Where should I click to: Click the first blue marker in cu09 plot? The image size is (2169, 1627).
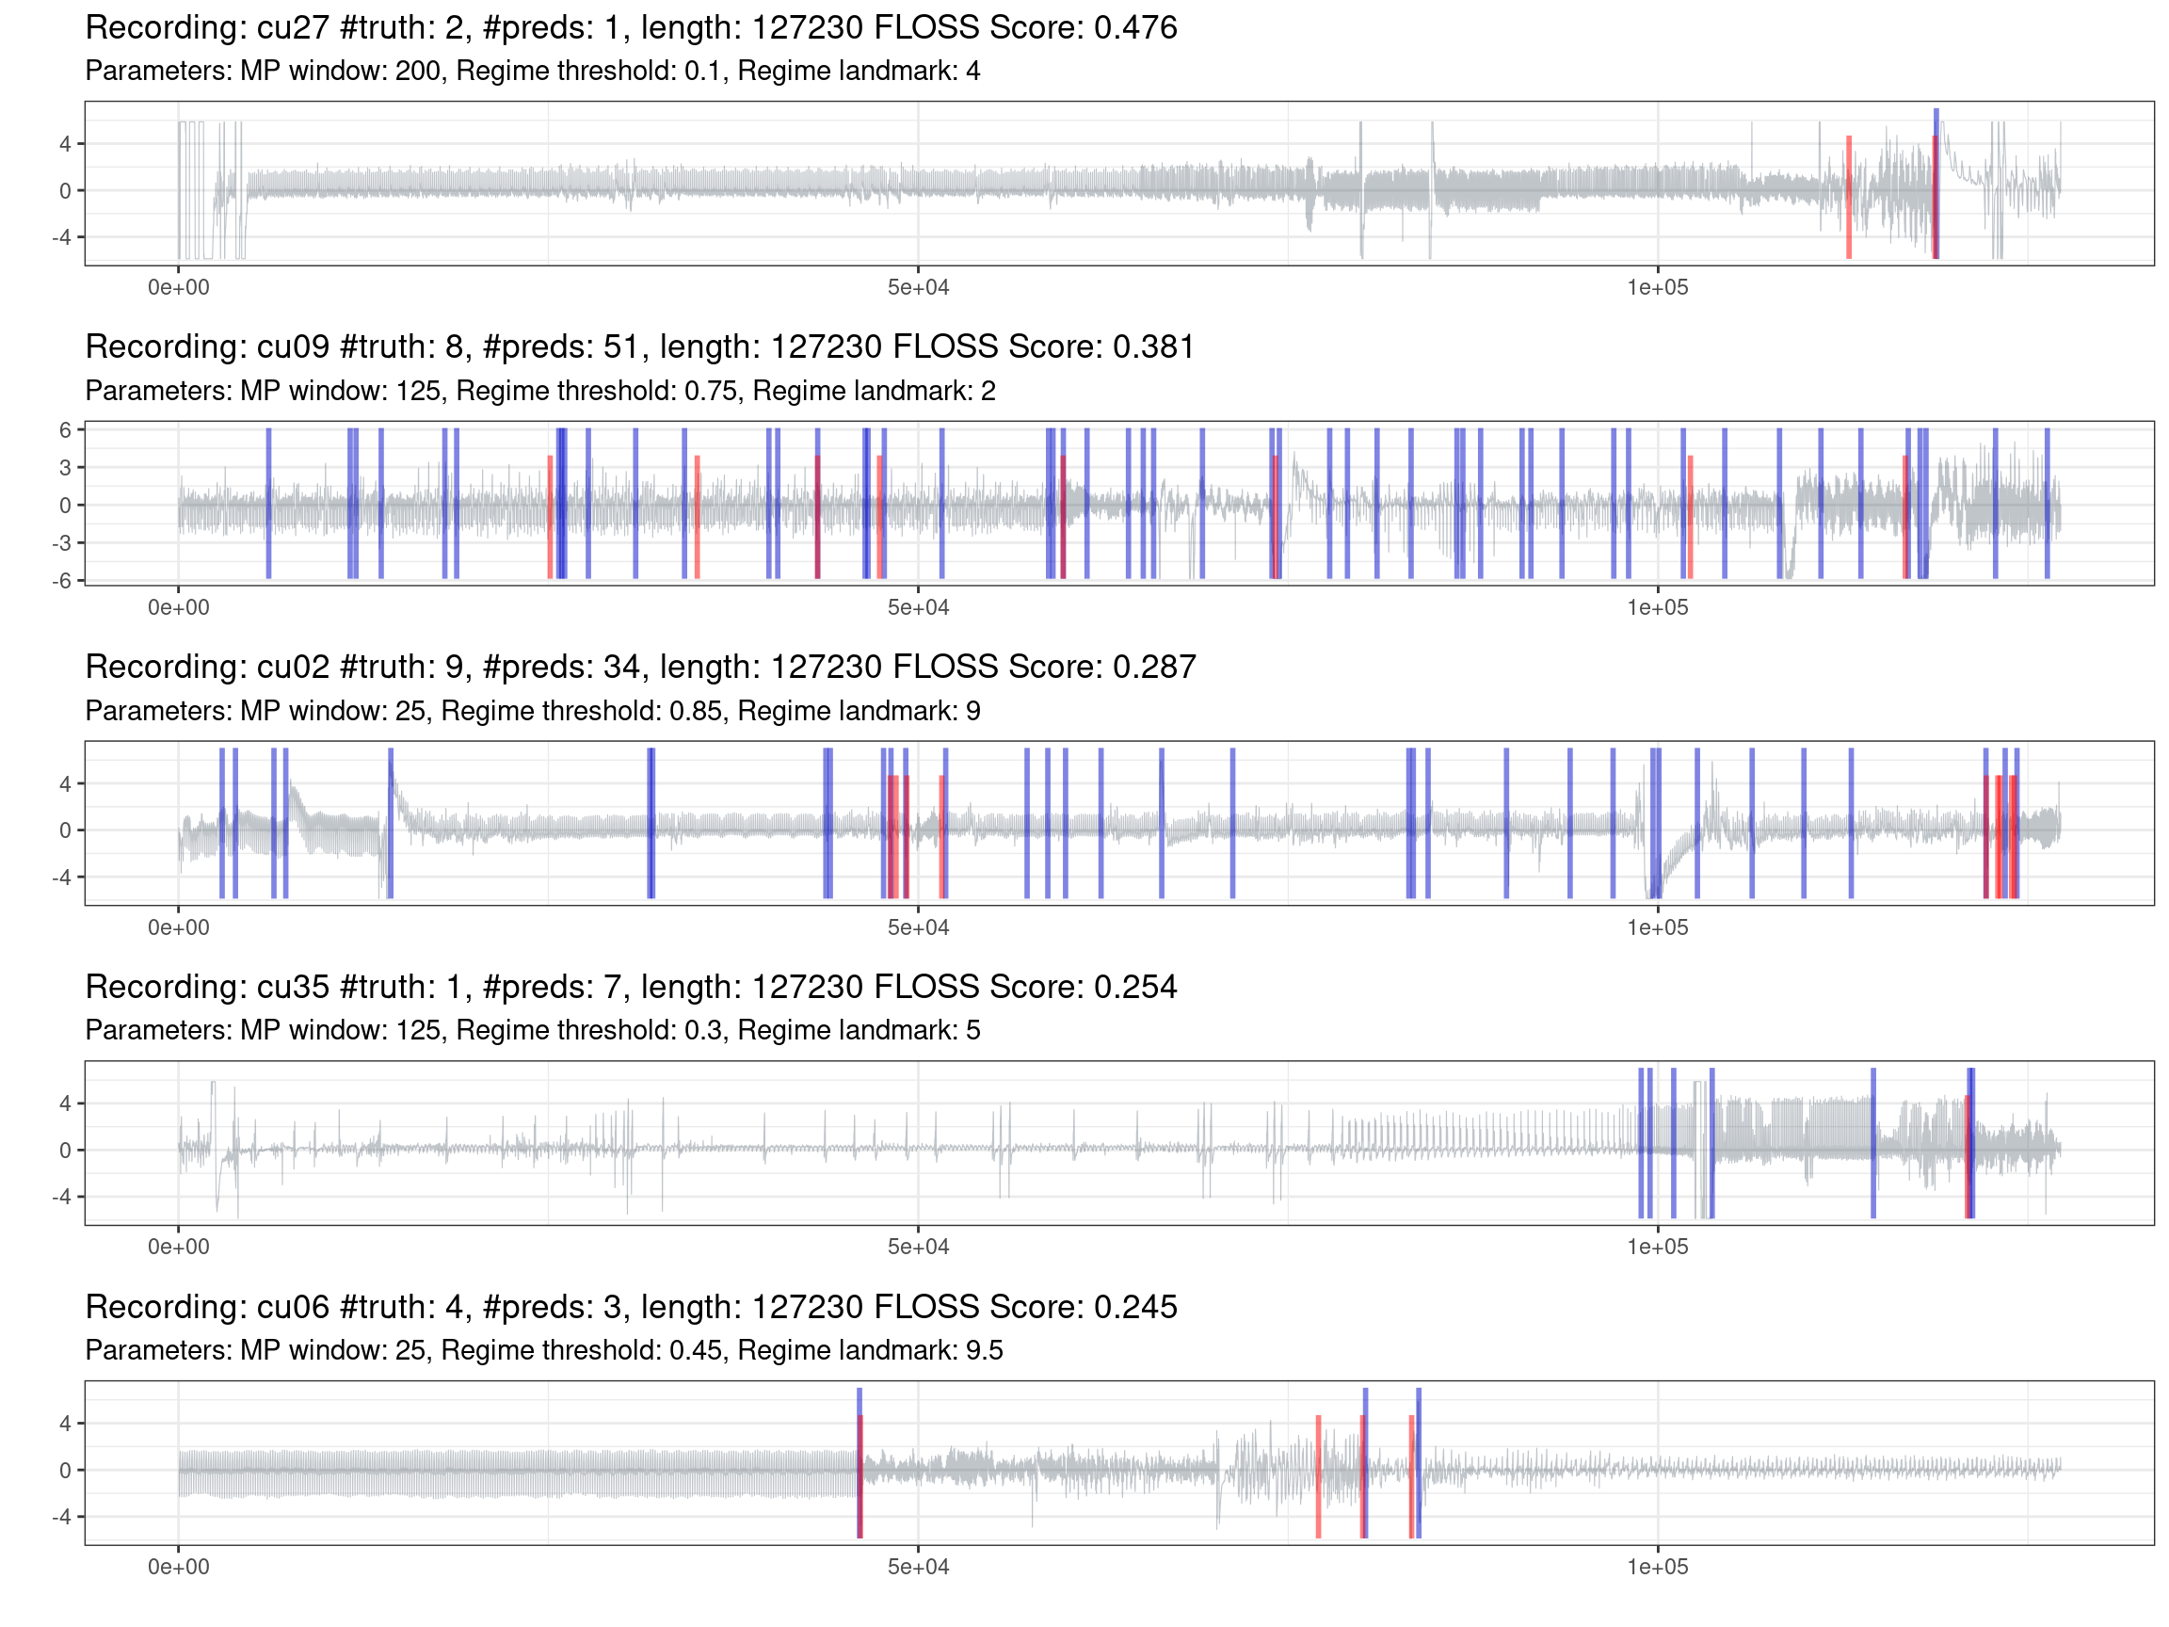268,504
